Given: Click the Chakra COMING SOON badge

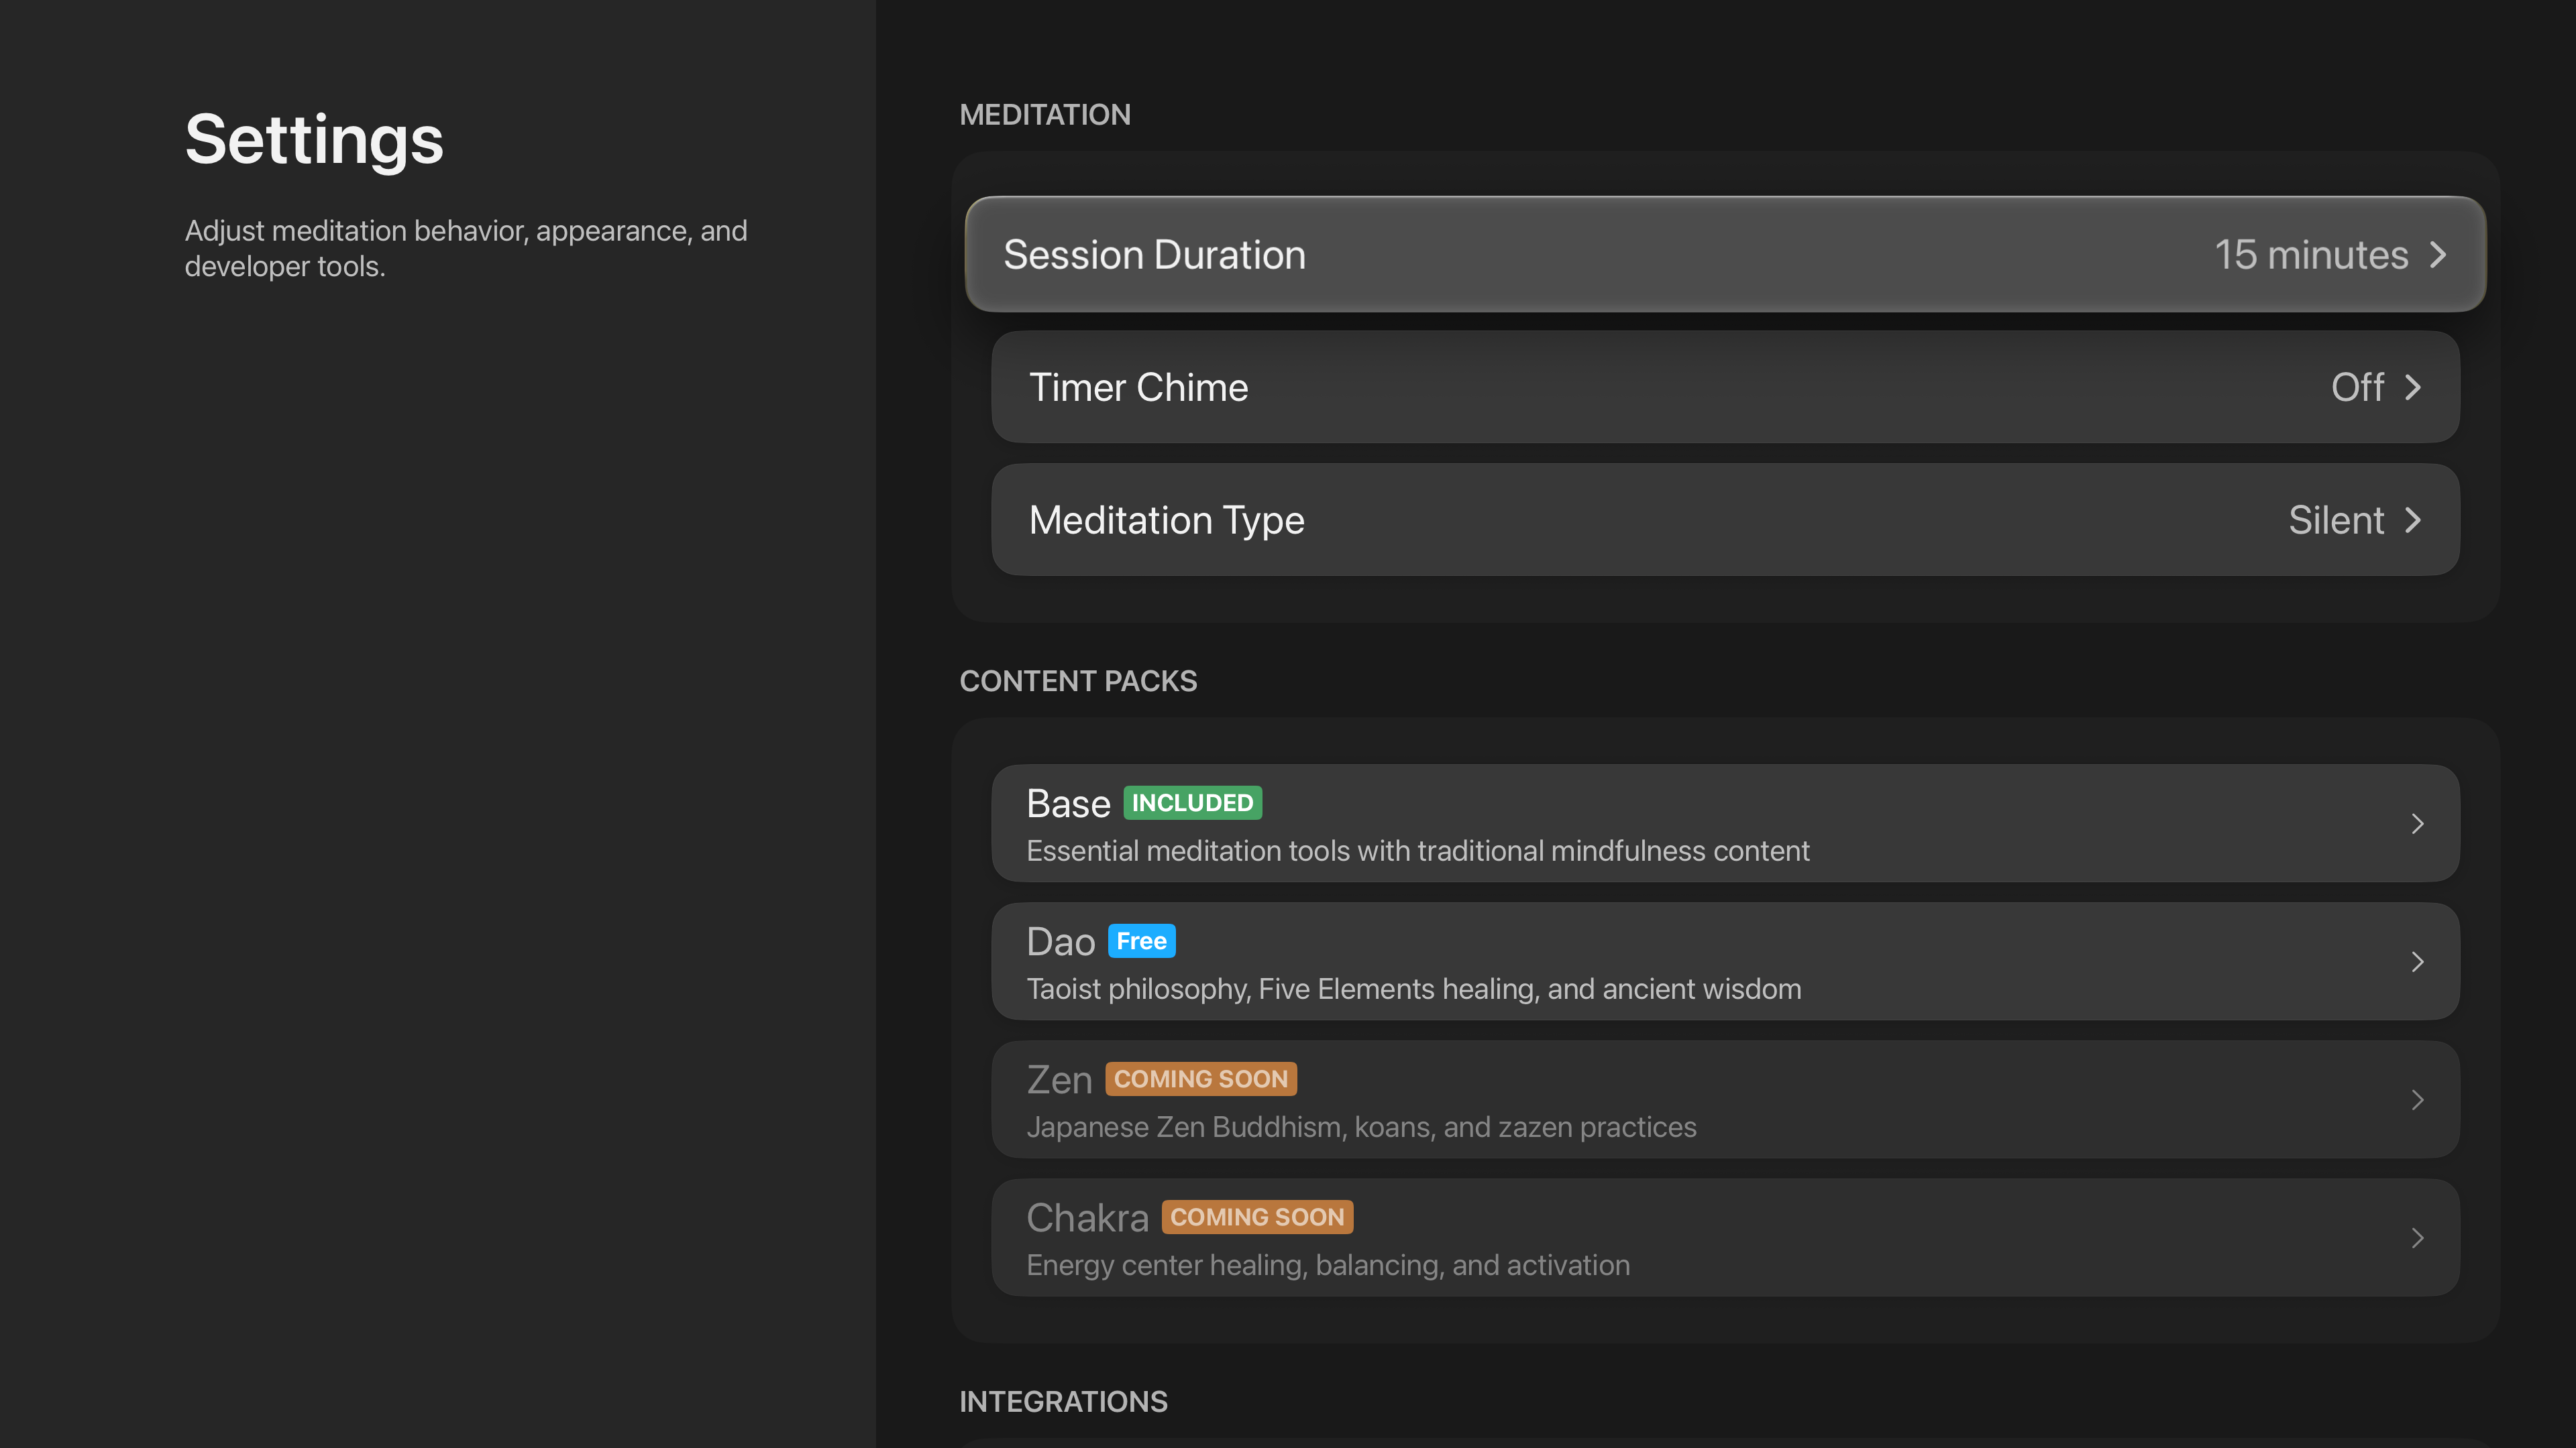Looking at the screenshot, I should point(1257,1216).
